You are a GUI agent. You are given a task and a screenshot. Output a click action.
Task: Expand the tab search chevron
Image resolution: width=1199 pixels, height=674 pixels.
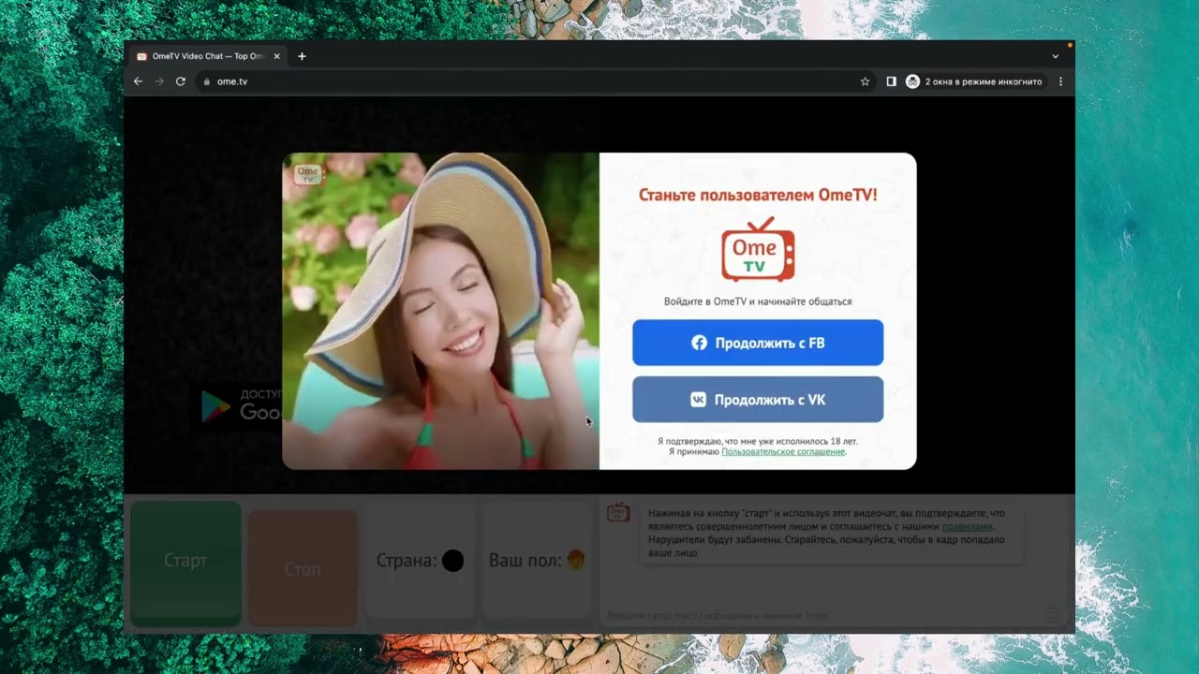click(1055, 56)
